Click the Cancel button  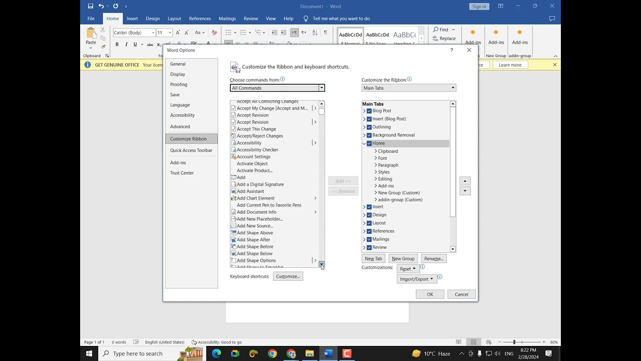point(461,294)
